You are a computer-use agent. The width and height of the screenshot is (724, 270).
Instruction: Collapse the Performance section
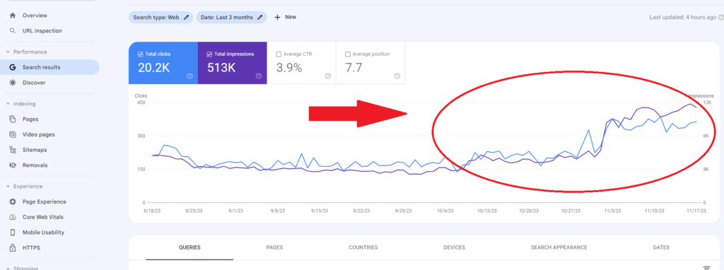click(7, 52)
